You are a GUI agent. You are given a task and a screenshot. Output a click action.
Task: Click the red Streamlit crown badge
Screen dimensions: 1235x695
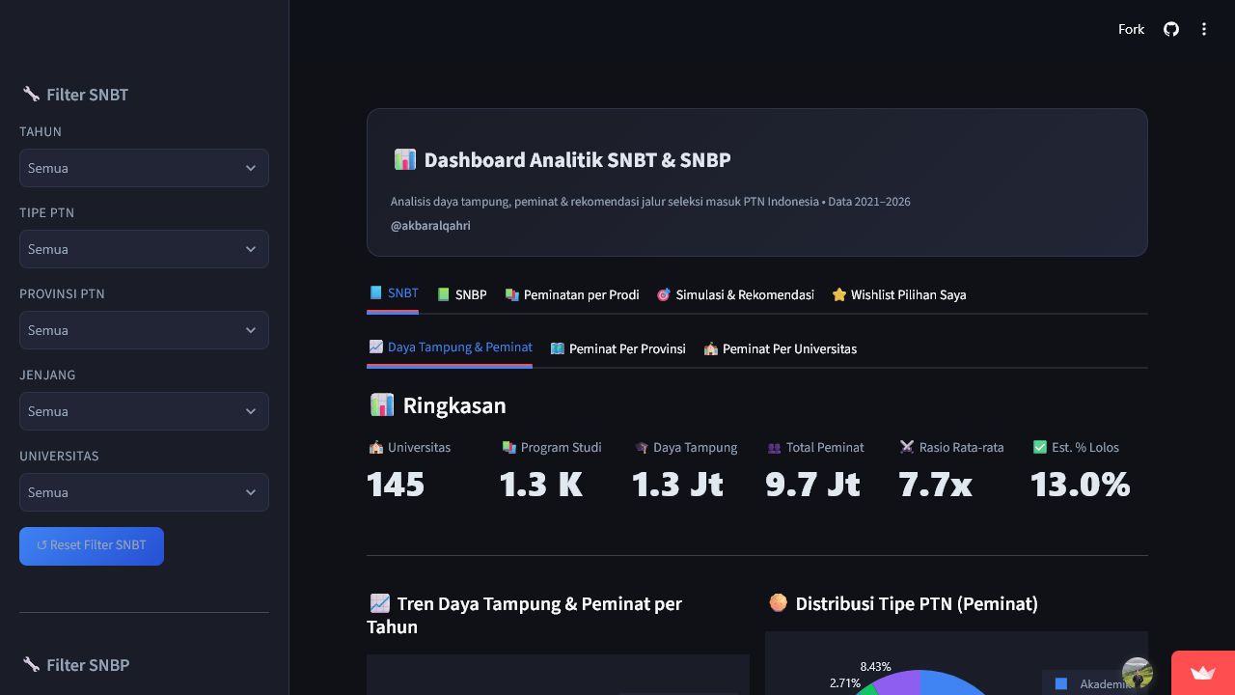point(1203,674)
